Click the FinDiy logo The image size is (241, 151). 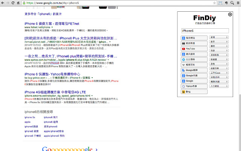204,18
